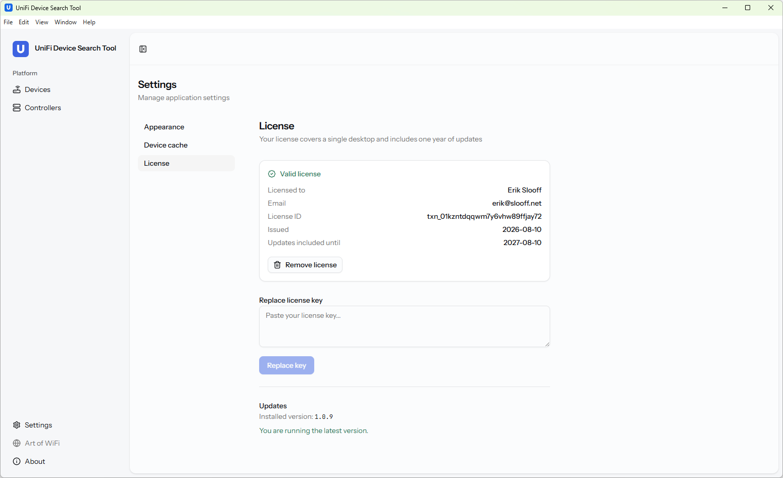Image resolution: width=783 pixels, height=478 pixels.
Task: Click the Devices router icon in sidebar
Action: [17, 89]
